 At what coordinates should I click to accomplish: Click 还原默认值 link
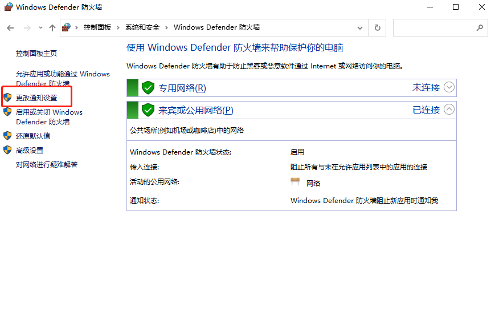tap(33, 136)
